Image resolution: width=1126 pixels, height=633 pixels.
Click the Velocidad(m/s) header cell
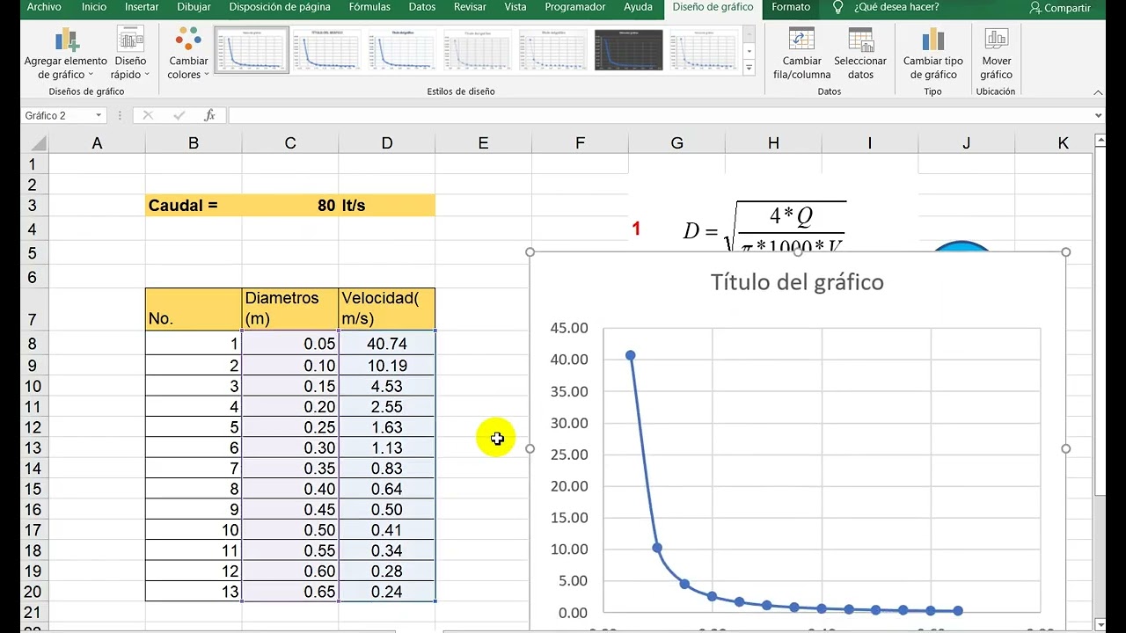(x=387, y=309)
